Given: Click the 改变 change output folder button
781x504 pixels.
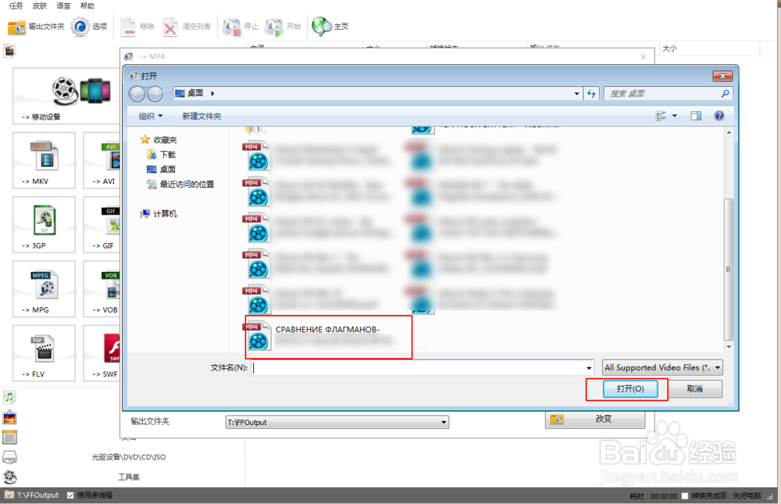Looking at the screenshot, I should point(595,420).
